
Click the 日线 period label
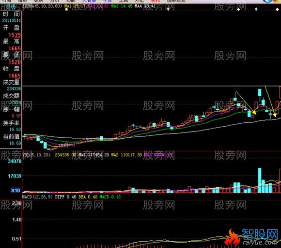(x=10, y=7)
